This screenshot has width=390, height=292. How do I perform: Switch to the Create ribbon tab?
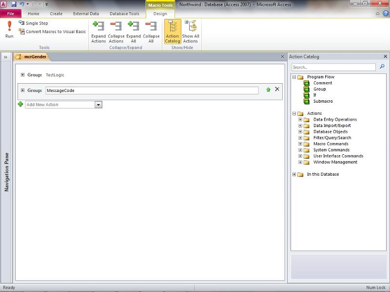coord(56,14)
